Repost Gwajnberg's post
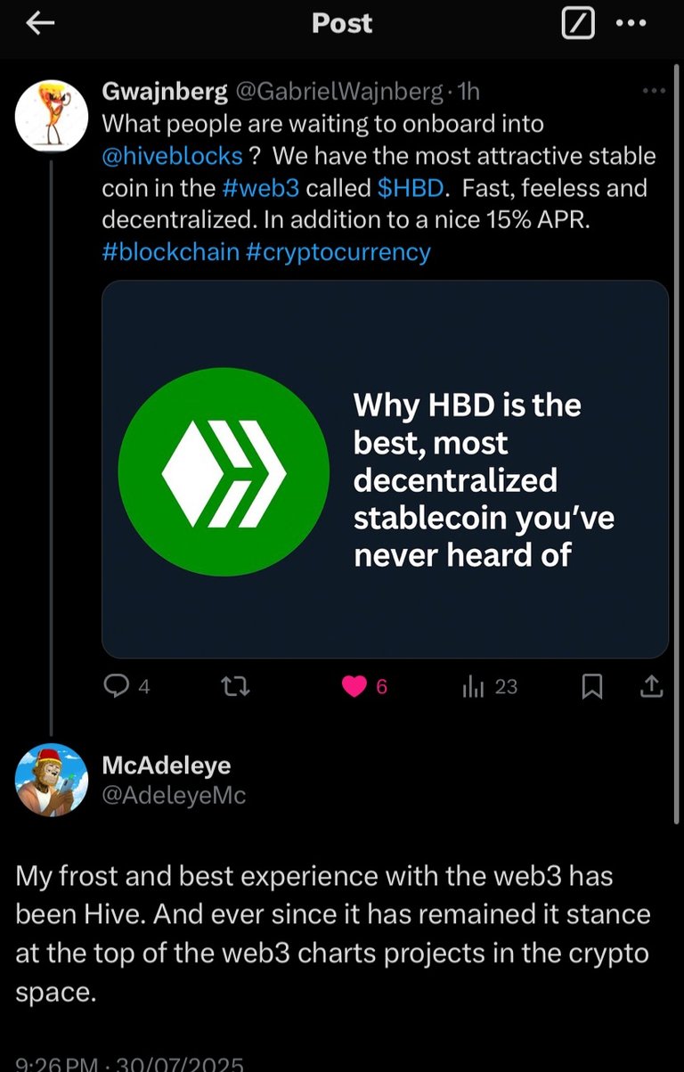This screenshot has width=684, height=1072. click(x=235, y=686)
